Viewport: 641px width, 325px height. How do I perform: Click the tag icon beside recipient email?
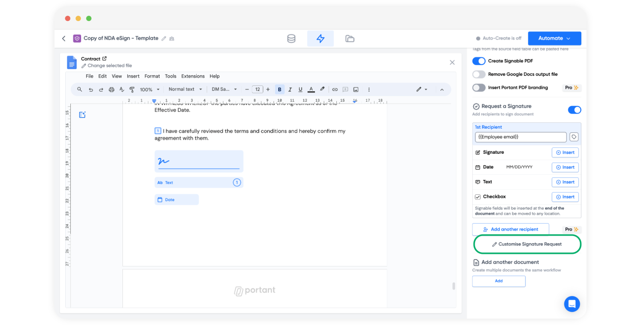[574, 137]
